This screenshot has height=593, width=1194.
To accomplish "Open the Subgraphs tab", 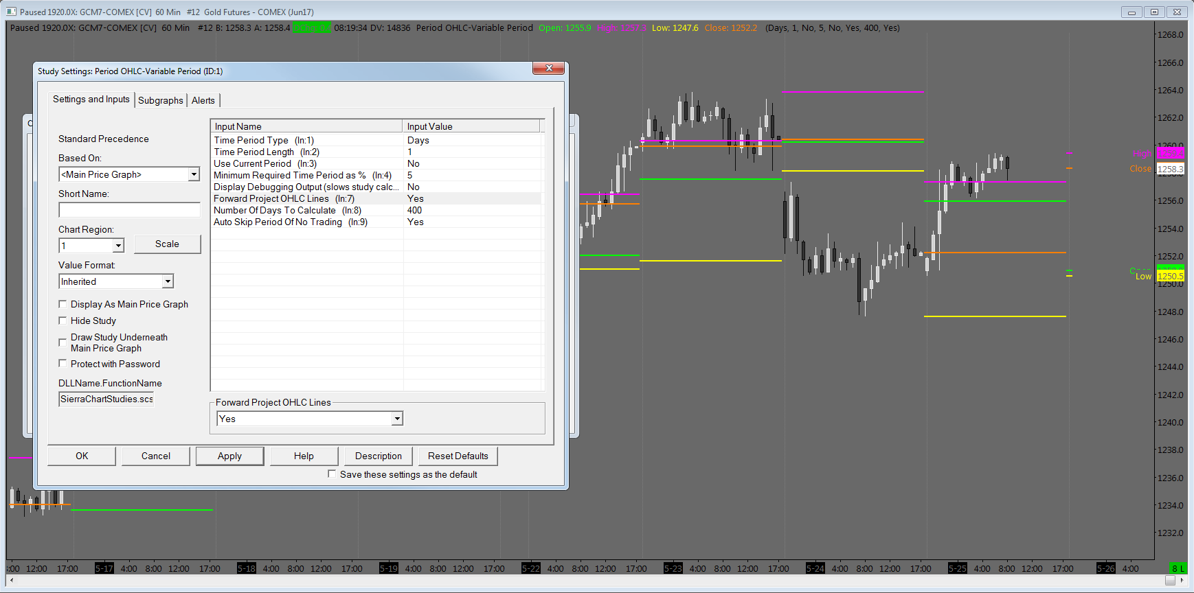I will (161, 100).
